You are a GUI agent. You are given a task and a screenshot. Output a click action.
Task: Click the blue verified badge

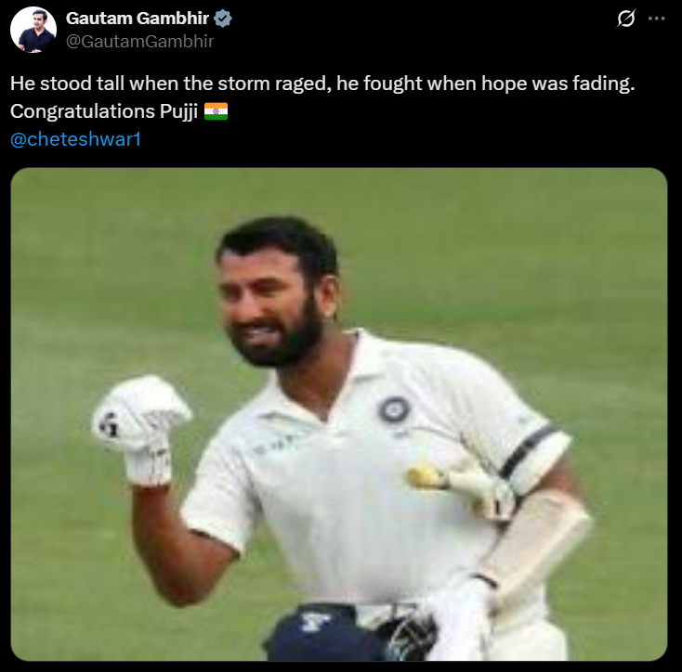pos(223,19)
